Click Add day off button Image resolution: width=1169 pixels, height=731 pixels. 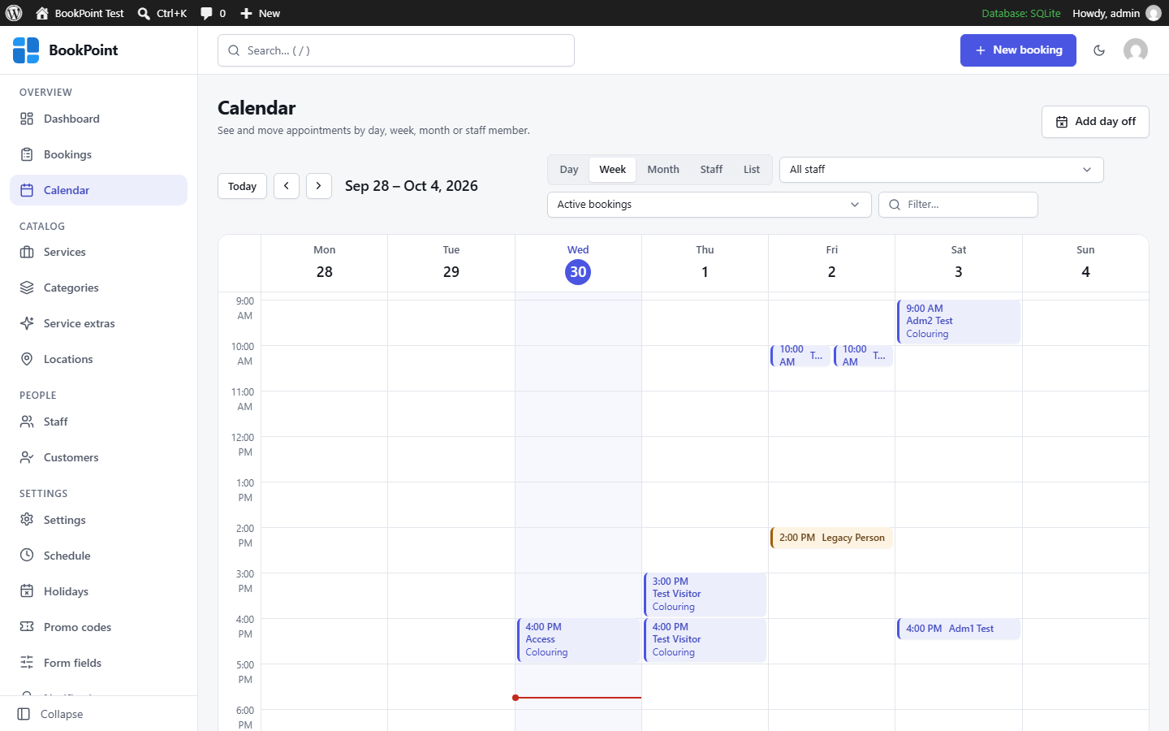click(x=1095, y=122)
